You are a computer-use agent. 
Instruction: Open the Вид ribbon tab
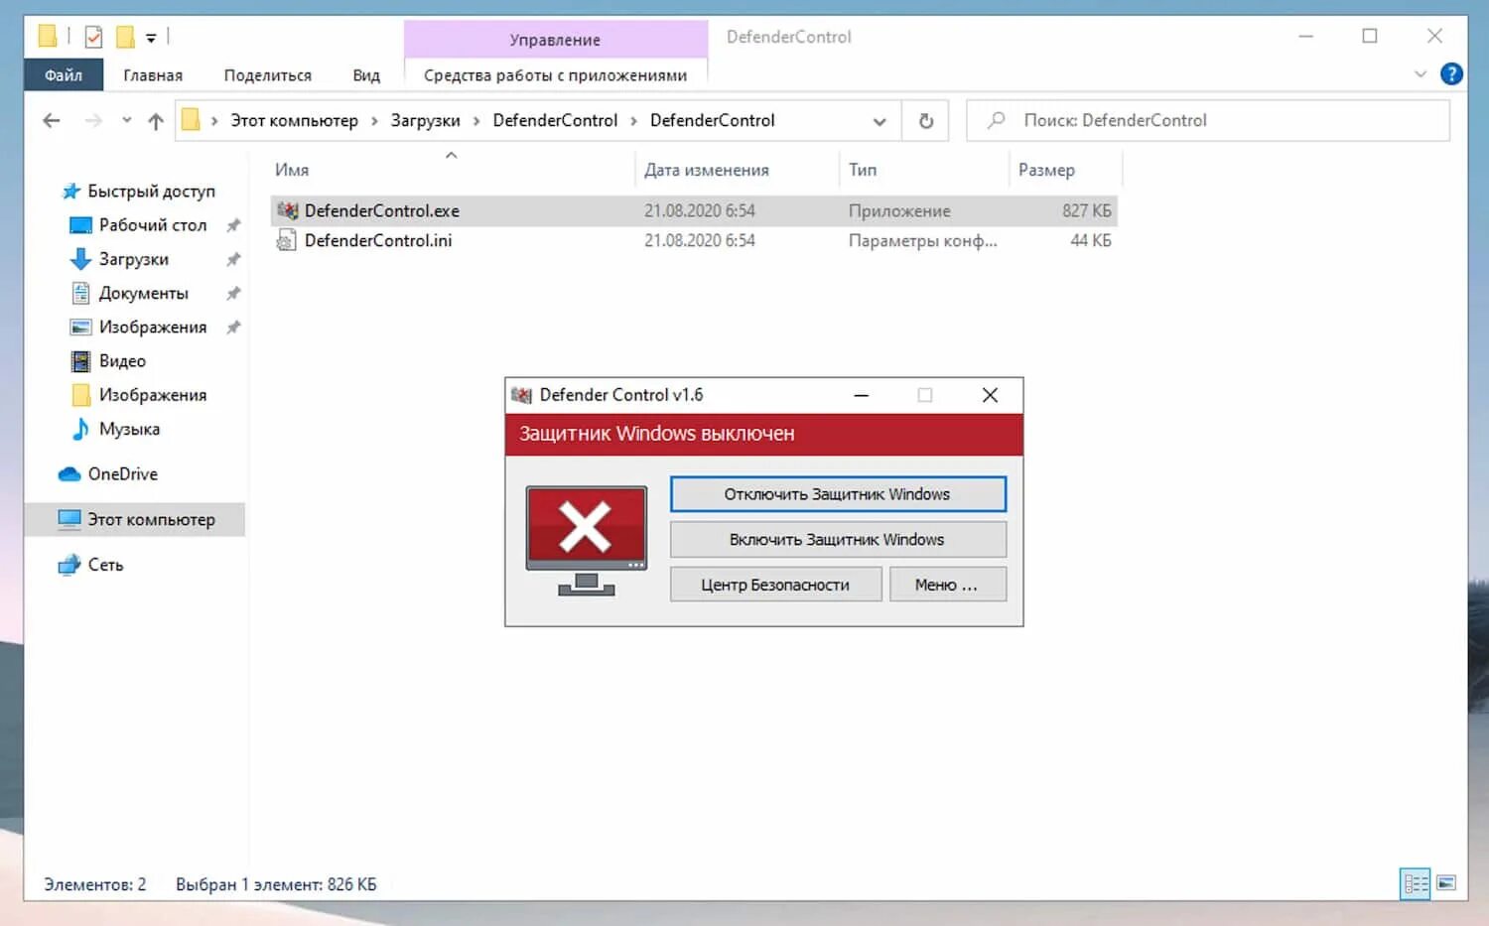click(366, 75)
